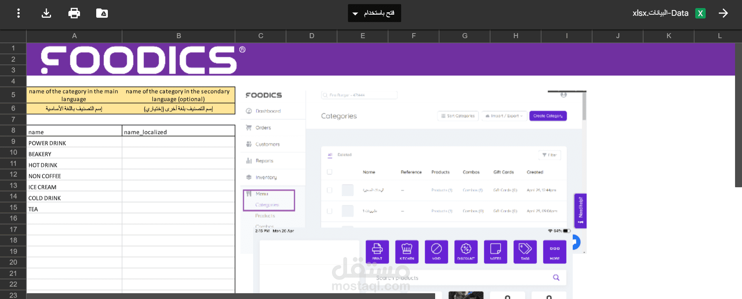This screenshot has height=299, width=742.
Task: Expand the Import / Export dropdown
Action: (x=504, y=116)
